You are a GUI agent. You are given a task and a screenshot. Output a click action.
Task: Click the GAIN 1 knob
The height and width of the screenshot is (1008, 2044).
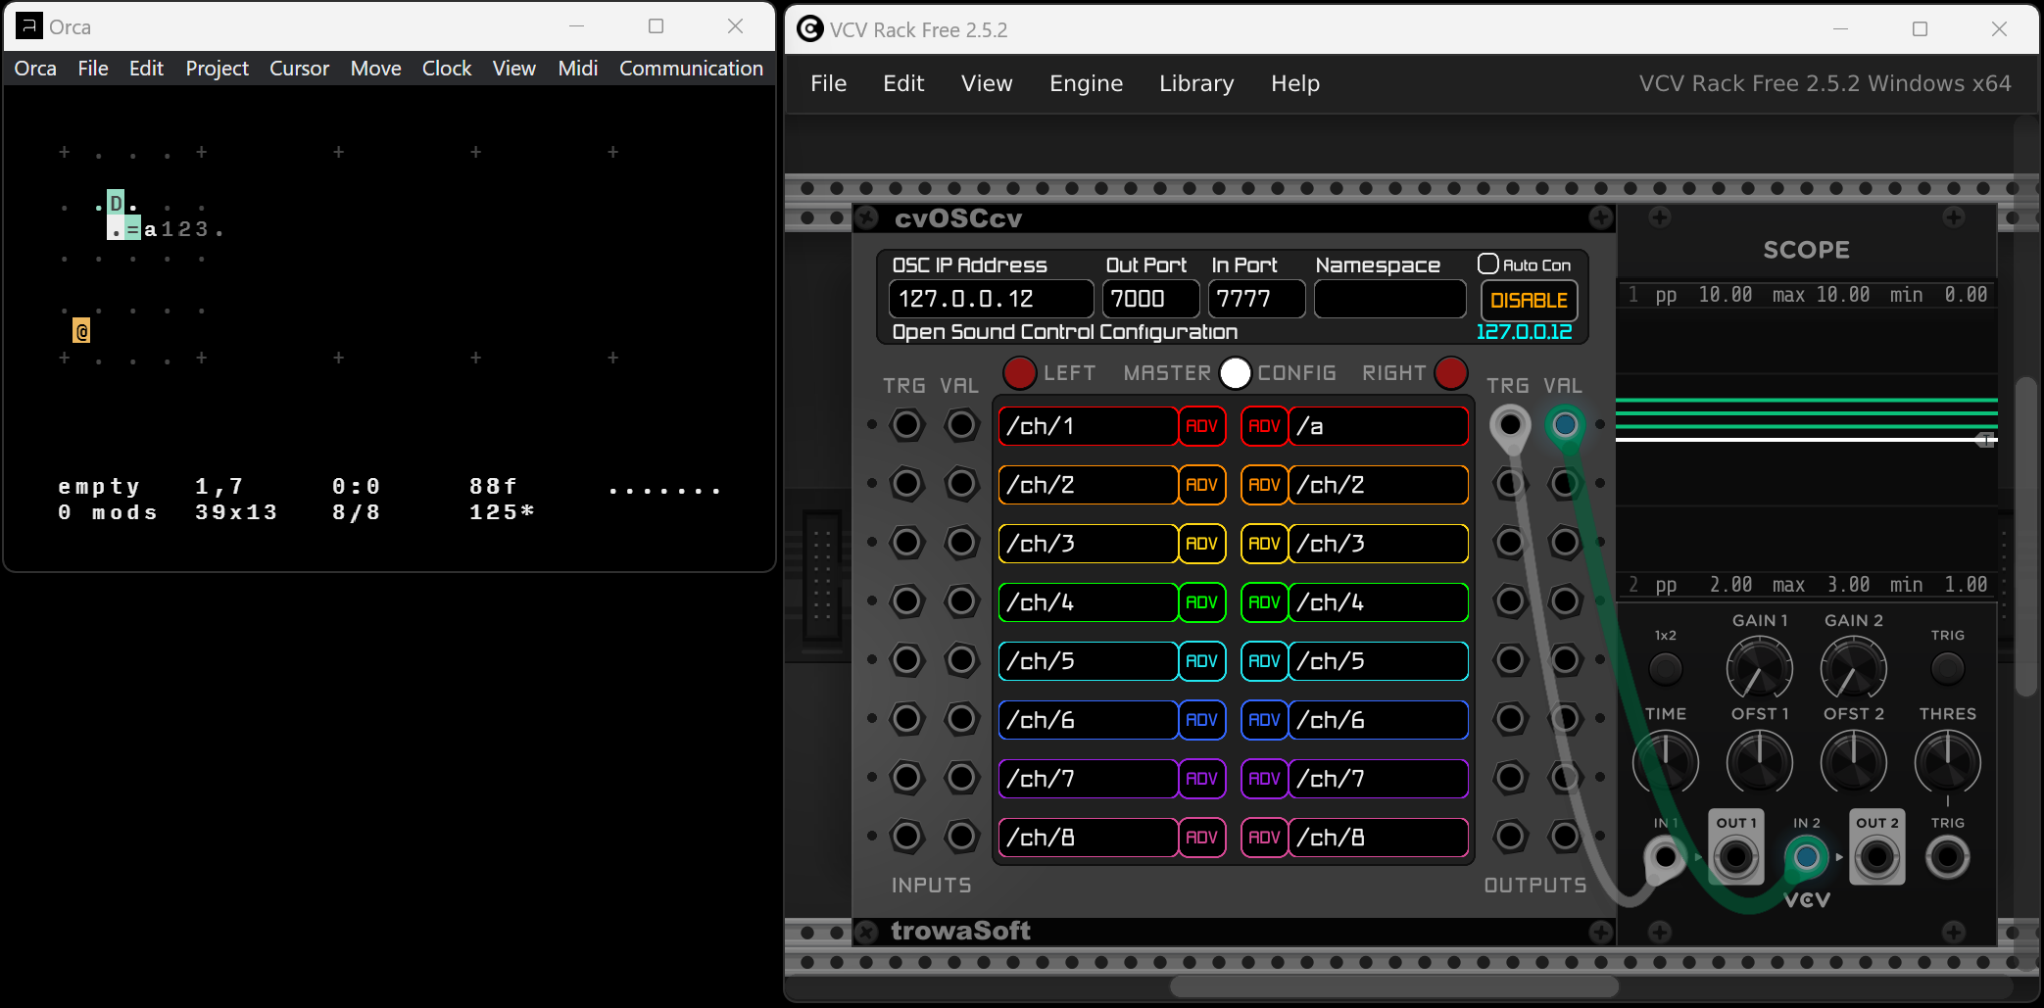click(x=1759, y=669)
